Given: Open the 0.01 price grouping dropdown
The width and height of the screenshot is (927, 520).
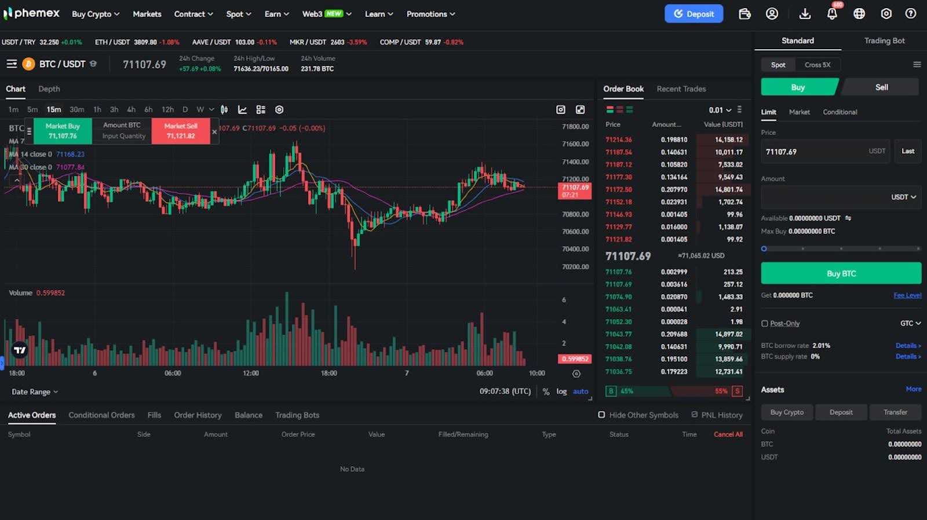Looking at the screenshot, I should (x=720, y=110).
